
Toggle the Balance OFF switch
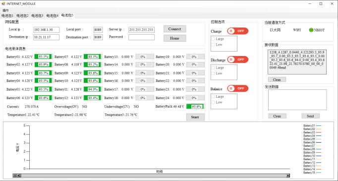[237, 88]
